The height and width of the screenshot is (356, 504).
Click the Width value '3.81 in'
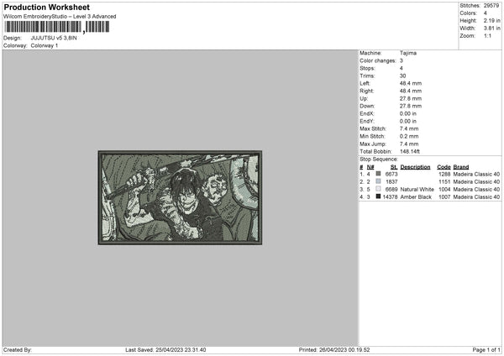tap(491, 29)
